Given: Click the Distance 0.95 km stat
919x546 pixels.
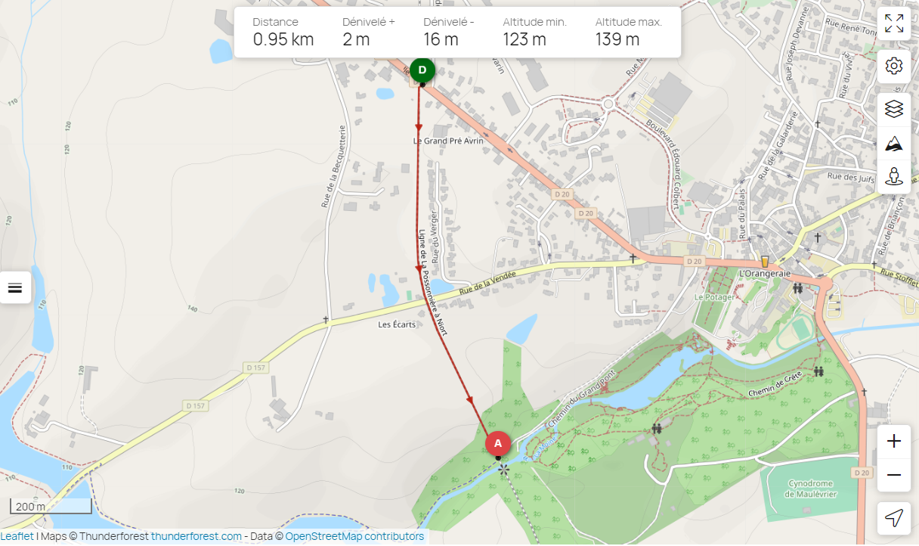Looking at the screenshot, I should click(x=283, y=32).
